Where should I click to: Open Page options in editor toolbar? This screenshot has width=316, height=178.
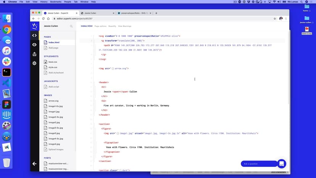click(100, 26)
